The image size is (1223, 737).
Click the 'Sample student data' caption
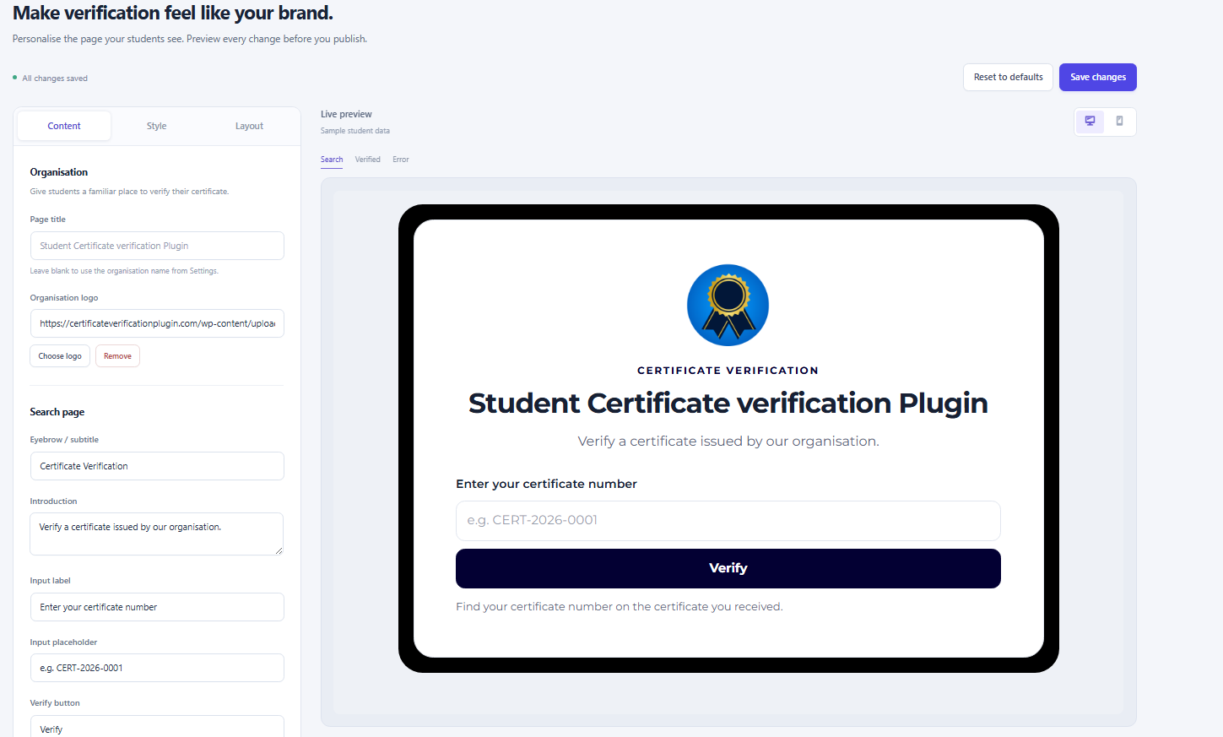tap(355, 131)
